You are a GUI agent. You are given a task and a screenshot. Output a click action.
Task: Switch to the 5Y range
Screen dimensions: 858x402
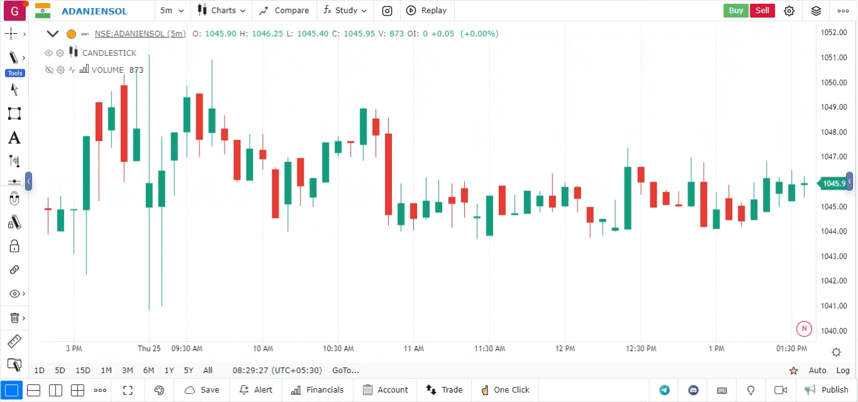pyautogui.click(x=189, y=371)
